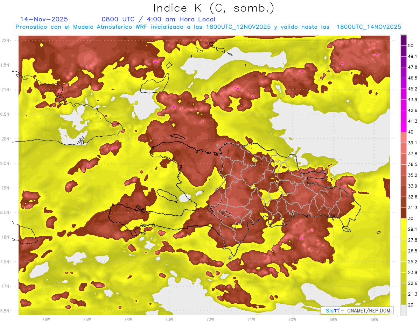Viewport: 420px width, 324px height.
Task: Click the "75W" longitude label
Action: click(x=87, y=319)
